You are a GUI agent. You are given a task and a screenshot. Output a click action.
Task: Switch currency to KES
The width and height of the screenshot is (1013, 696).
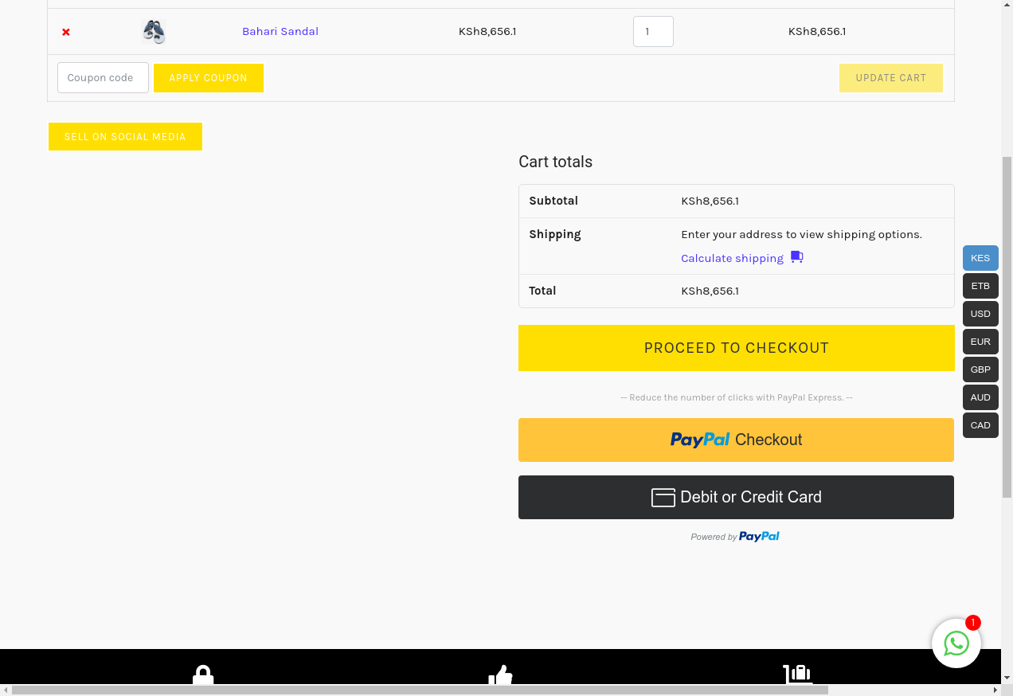(980, 258)
